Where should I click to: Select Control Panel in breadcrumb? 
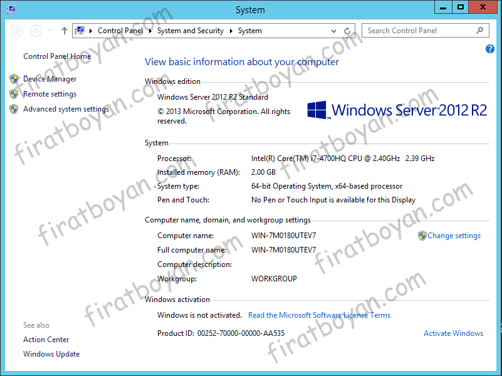[120, 31]
